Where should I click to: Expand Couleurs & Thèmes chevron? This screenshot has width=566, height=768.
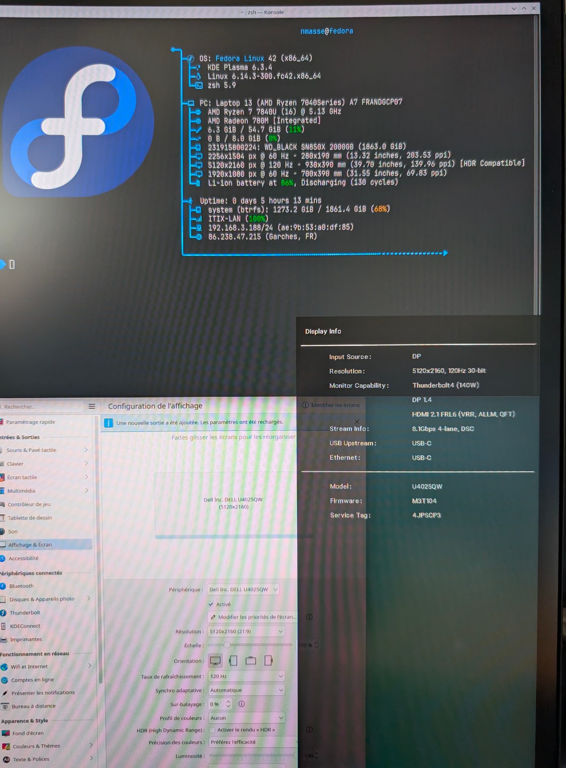[x=91, y=745]
